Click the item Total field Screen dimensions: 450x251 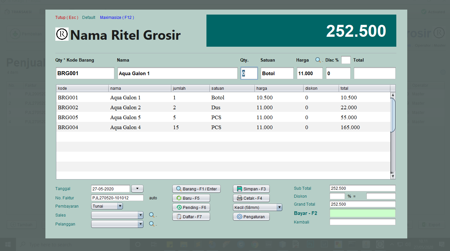374,73
